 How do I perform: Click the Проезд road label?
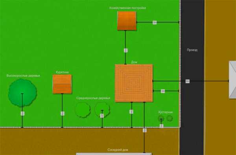click(x=192, y=50)
